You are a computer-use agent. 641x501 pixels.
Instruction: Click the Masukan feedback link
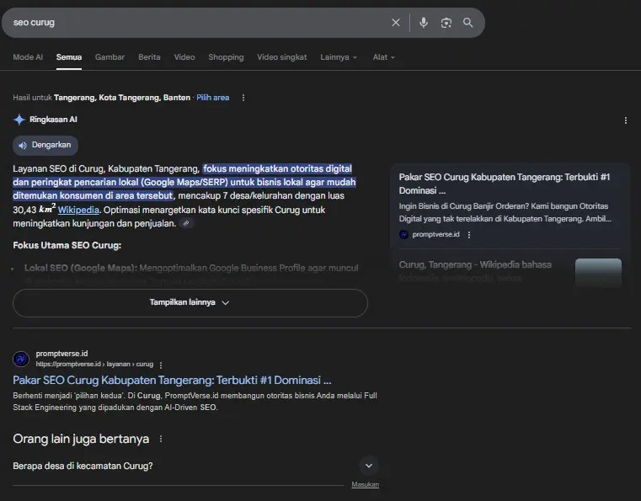(365, 484)
